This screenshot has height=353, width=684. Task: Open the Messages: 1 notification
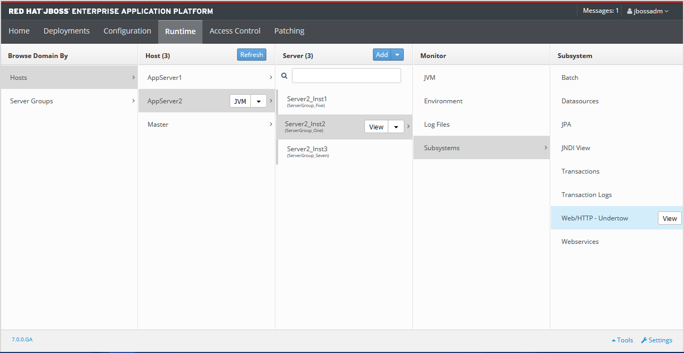[x=601, y=11]
